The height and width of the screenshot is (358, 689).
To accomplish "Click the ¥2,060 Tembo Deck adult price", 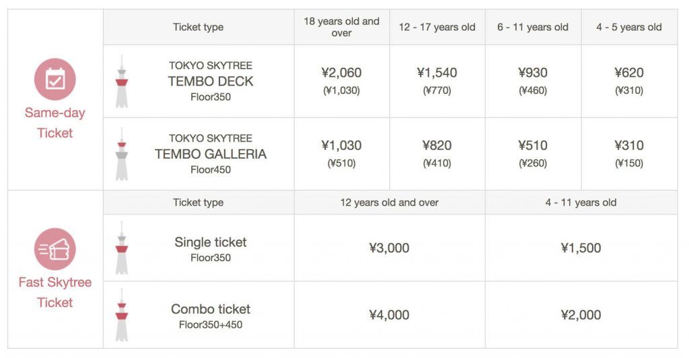I will coord(341,73).
